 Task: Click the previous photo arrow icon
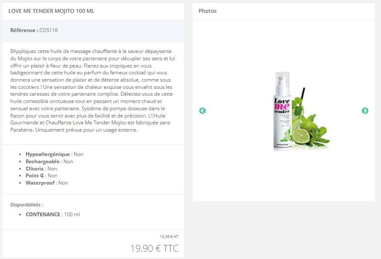click(x=202, y=111)
